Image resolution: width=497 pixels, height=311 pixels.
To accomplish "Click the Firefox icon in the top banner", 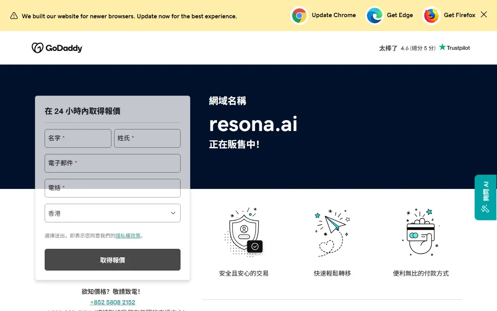I will point(431,16).
